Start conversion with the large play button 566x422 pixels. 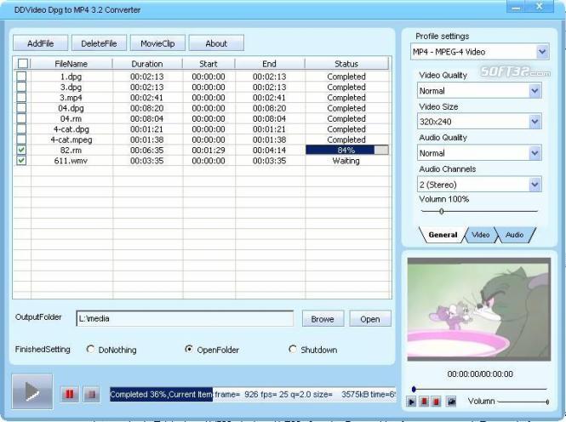[32, 391]
